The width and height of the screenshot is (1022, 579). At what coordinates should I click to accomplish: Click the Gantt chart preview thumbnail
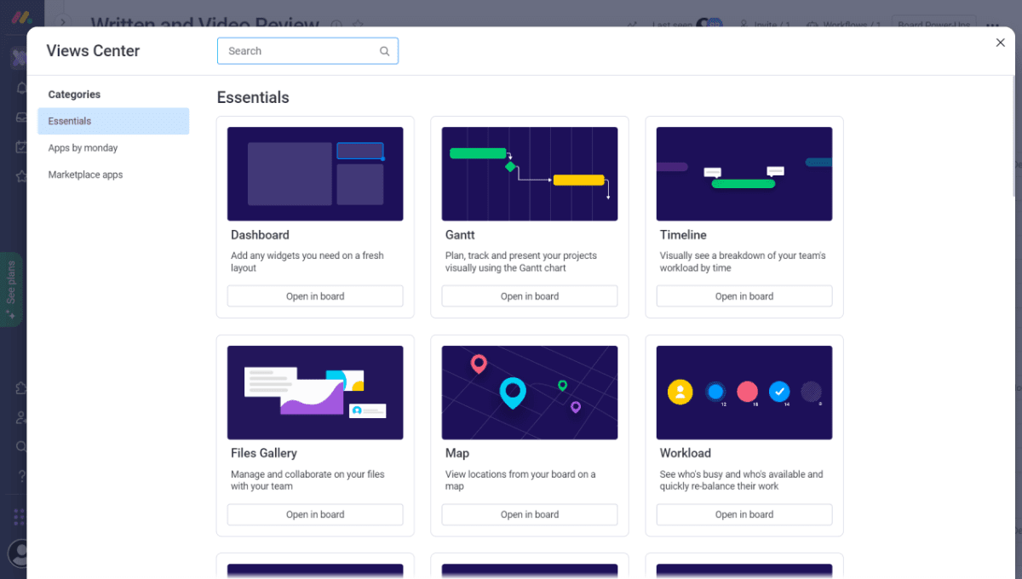530,174
